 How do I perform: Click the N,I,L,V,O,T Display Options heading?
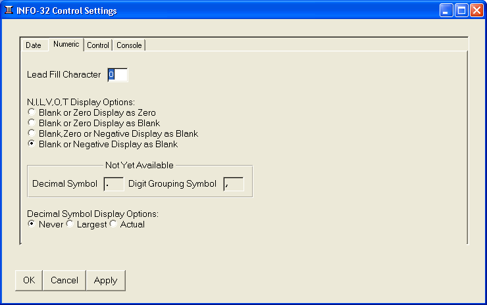81,102
